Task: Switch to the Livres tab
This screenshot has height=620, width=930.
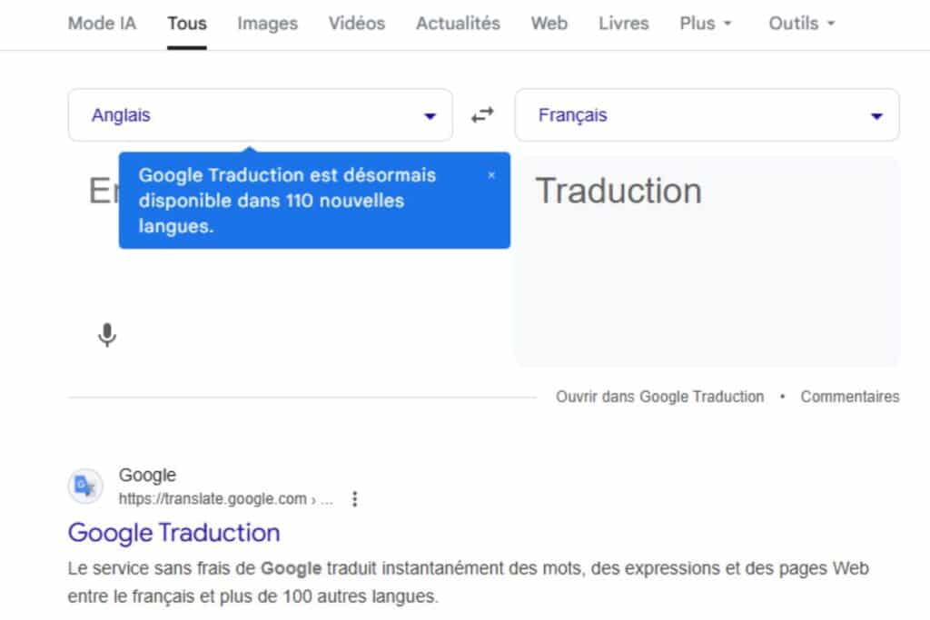Action: pos(623,24)
